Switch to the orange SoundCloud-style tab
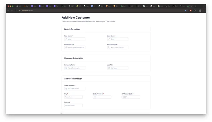Viewport: 212px width, 122px height. coord(26,6)
